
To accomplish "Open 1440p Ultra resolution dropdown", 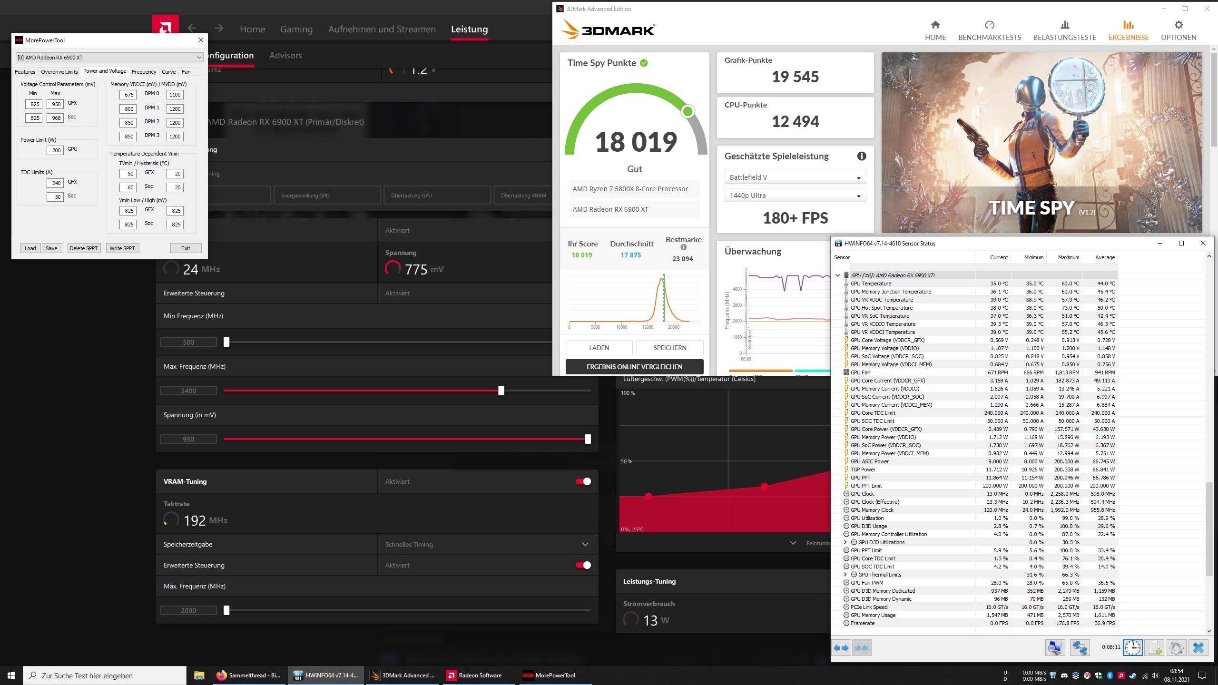I will 795,196.
